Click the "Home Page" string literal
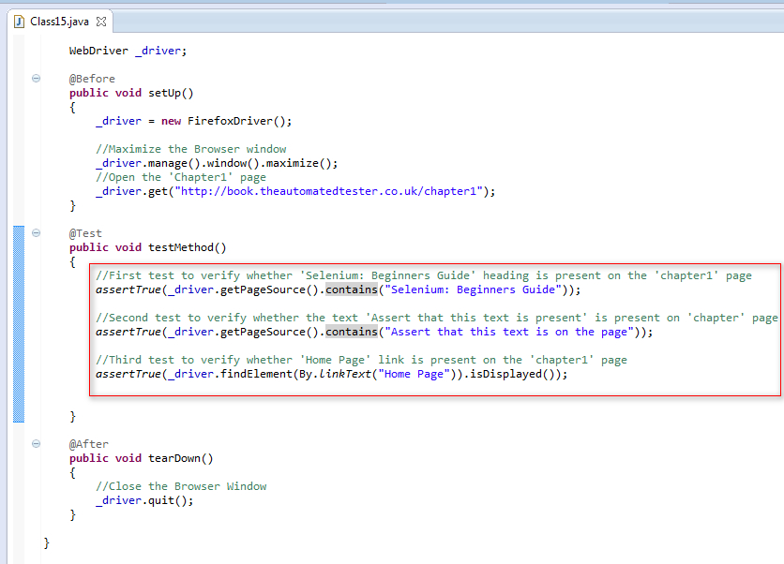The width and height of the screenshot is (784, 564). pyautogui.click(x=414, y=374)
